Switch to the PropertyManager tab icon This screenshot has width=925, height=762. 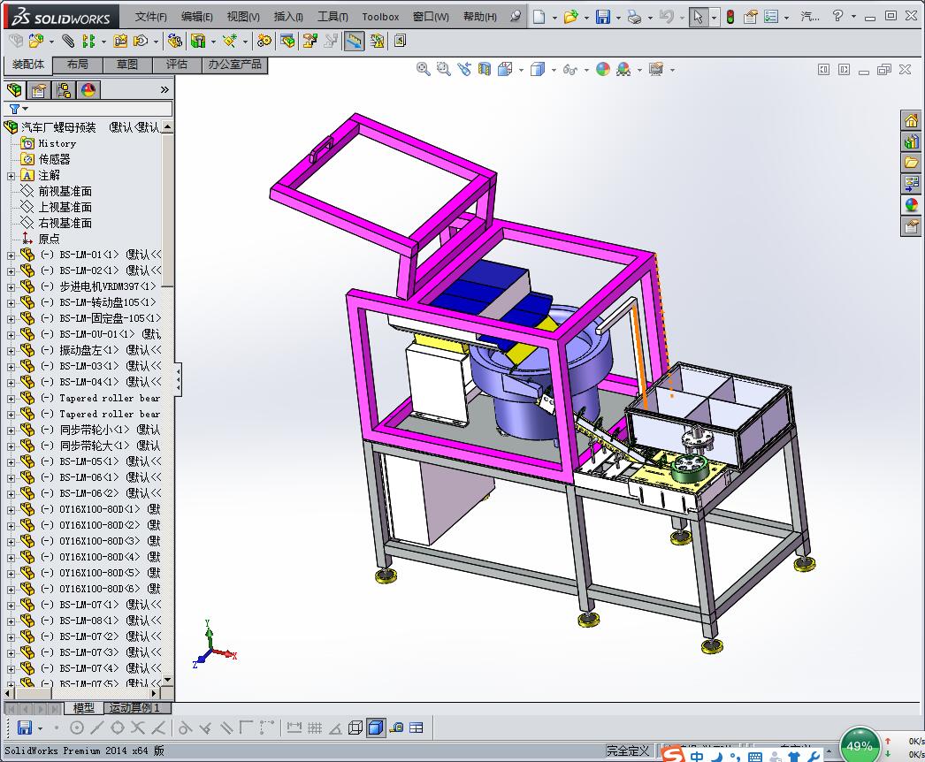pyautogui.click(x=39, y=89)
